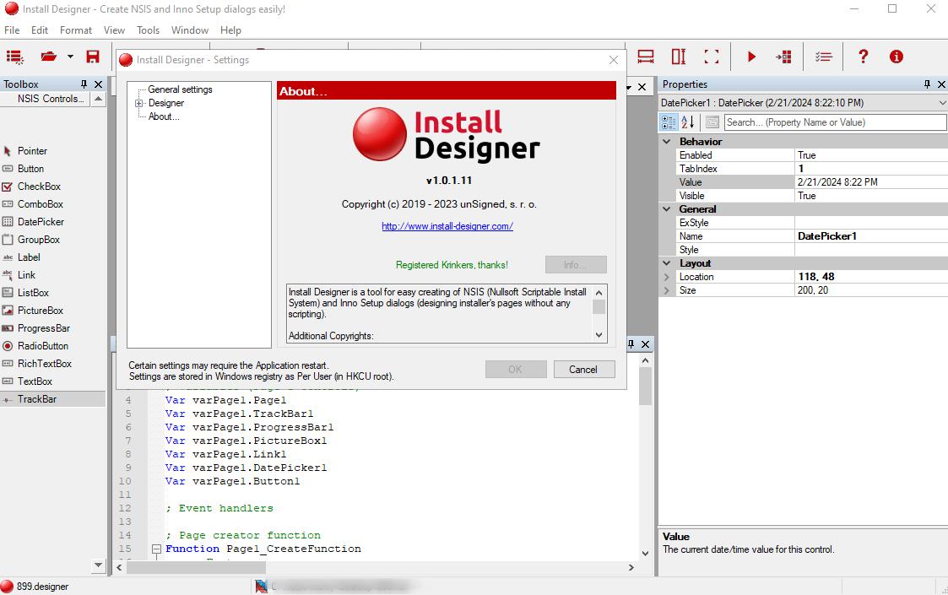Sort properties alphabetically with A-Z button

(688, 122)
